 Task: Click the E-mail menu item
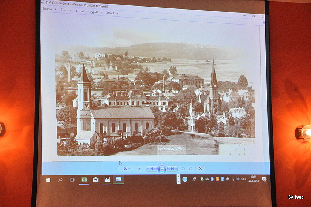coord(80,11)
